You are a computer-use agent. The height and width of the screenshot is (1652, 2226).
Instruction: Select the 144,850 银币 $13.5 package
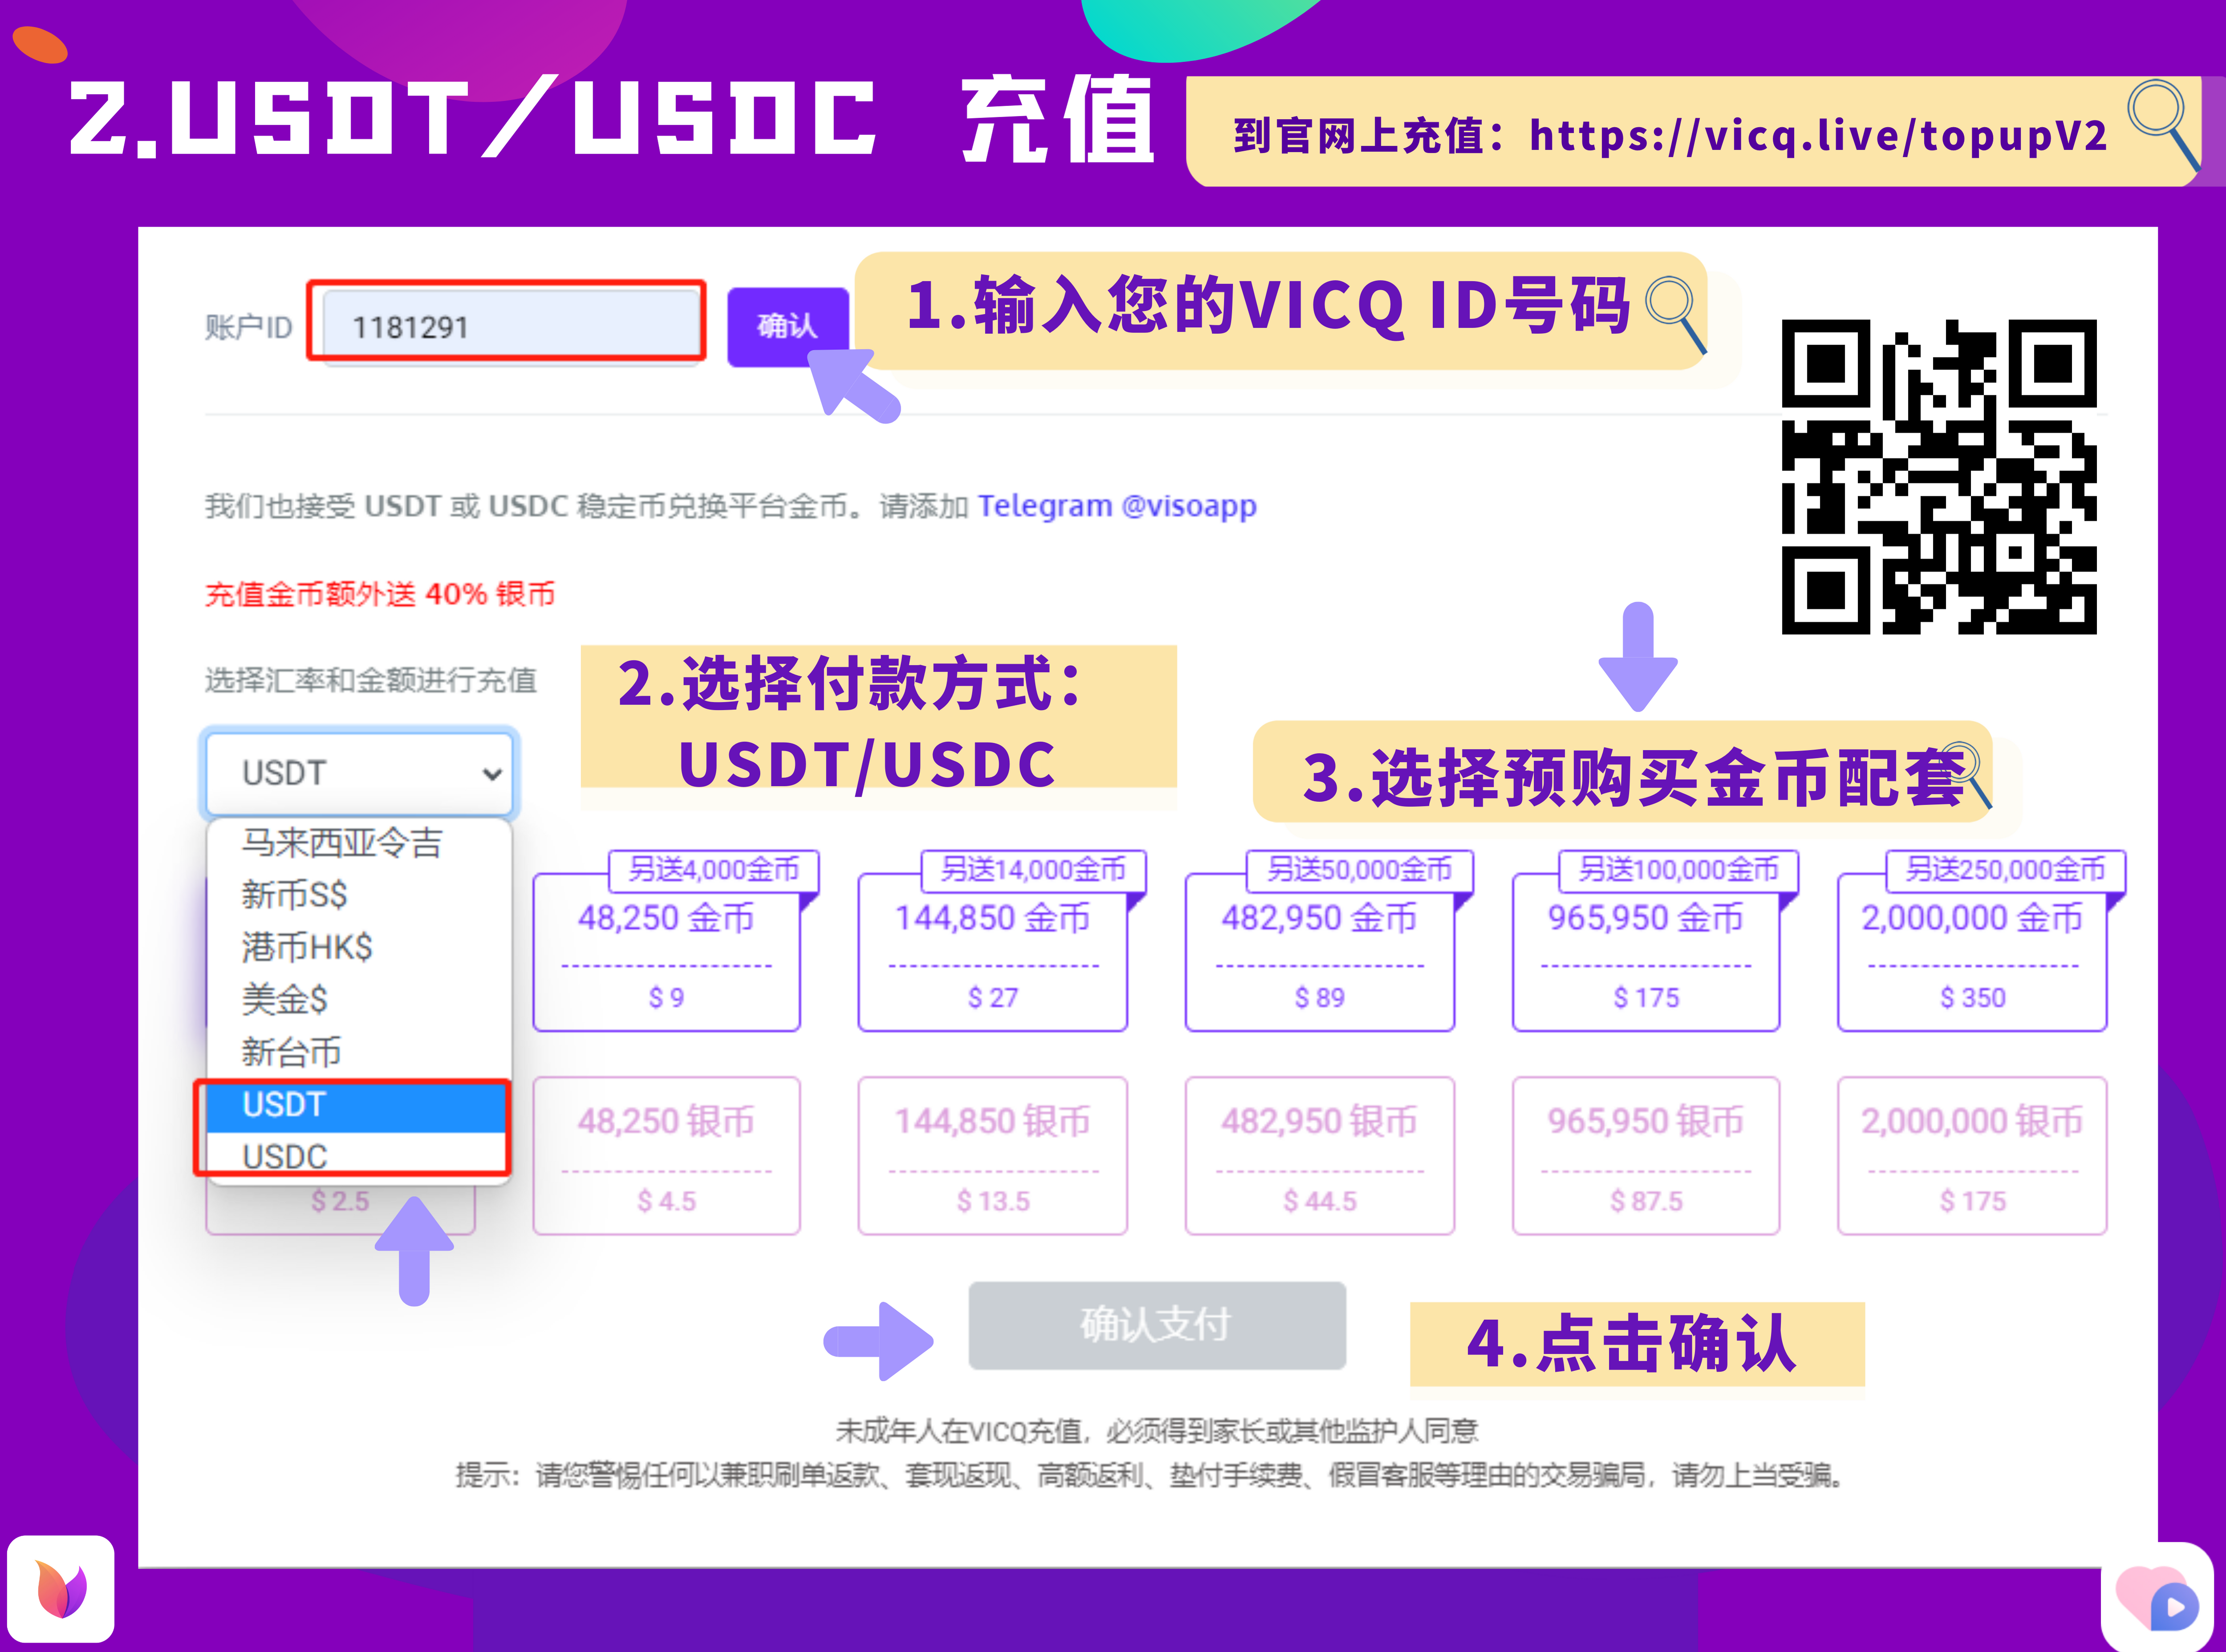pos(992,1156)
